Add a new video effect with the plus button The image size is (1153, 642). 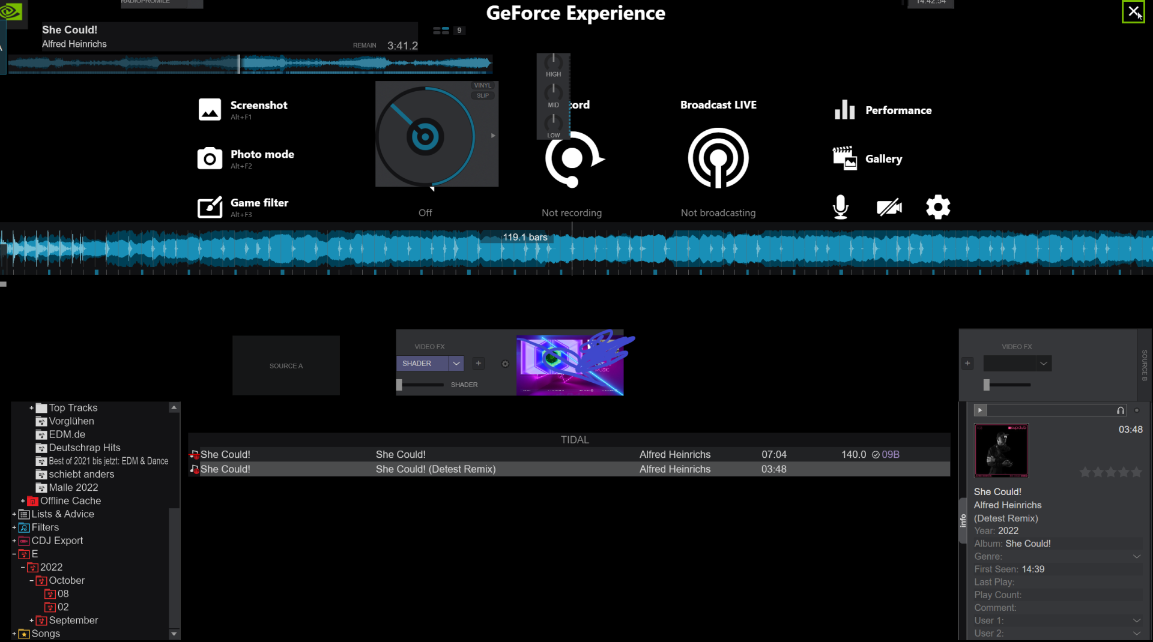[x=478, y=363]
